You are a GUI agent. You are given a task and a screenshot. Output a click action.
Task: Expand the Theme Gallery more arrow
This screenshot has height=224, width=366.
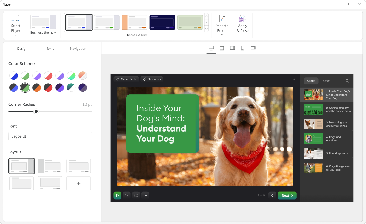click(206, 29)
